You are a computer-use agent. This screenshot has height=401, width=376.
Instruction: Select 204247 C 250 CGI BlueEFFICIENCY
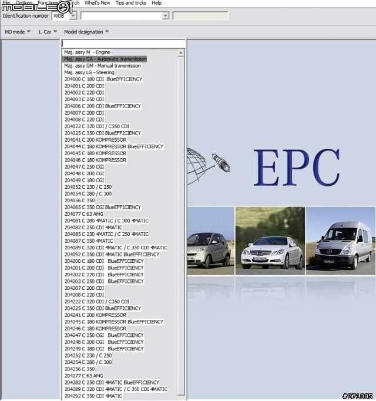(104, 335)
